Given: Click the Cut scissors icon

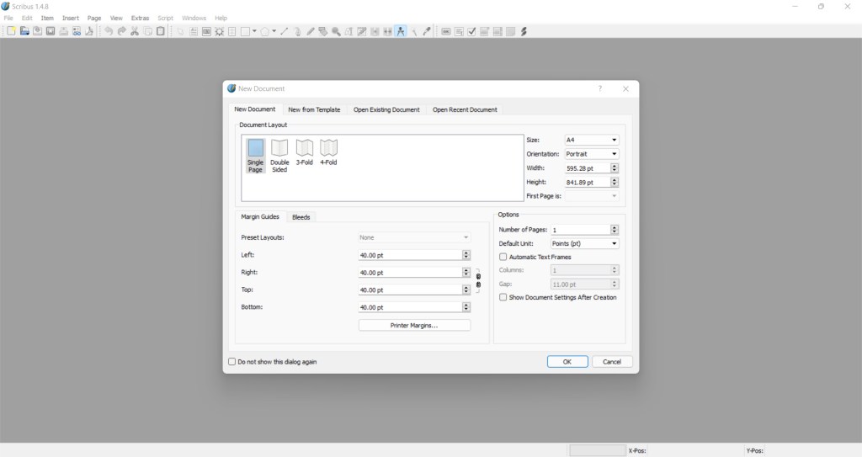Looking at the screenshot, I should [135, 31].
